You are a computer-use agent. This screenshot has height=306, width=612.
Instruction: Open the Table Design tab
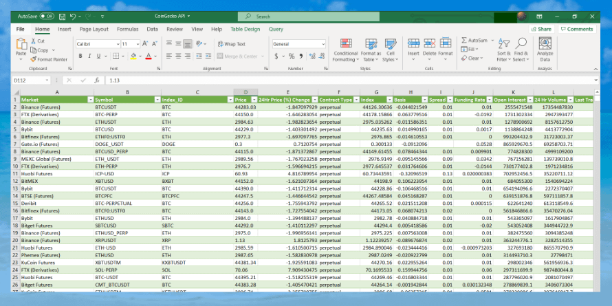tap(245, 30)
